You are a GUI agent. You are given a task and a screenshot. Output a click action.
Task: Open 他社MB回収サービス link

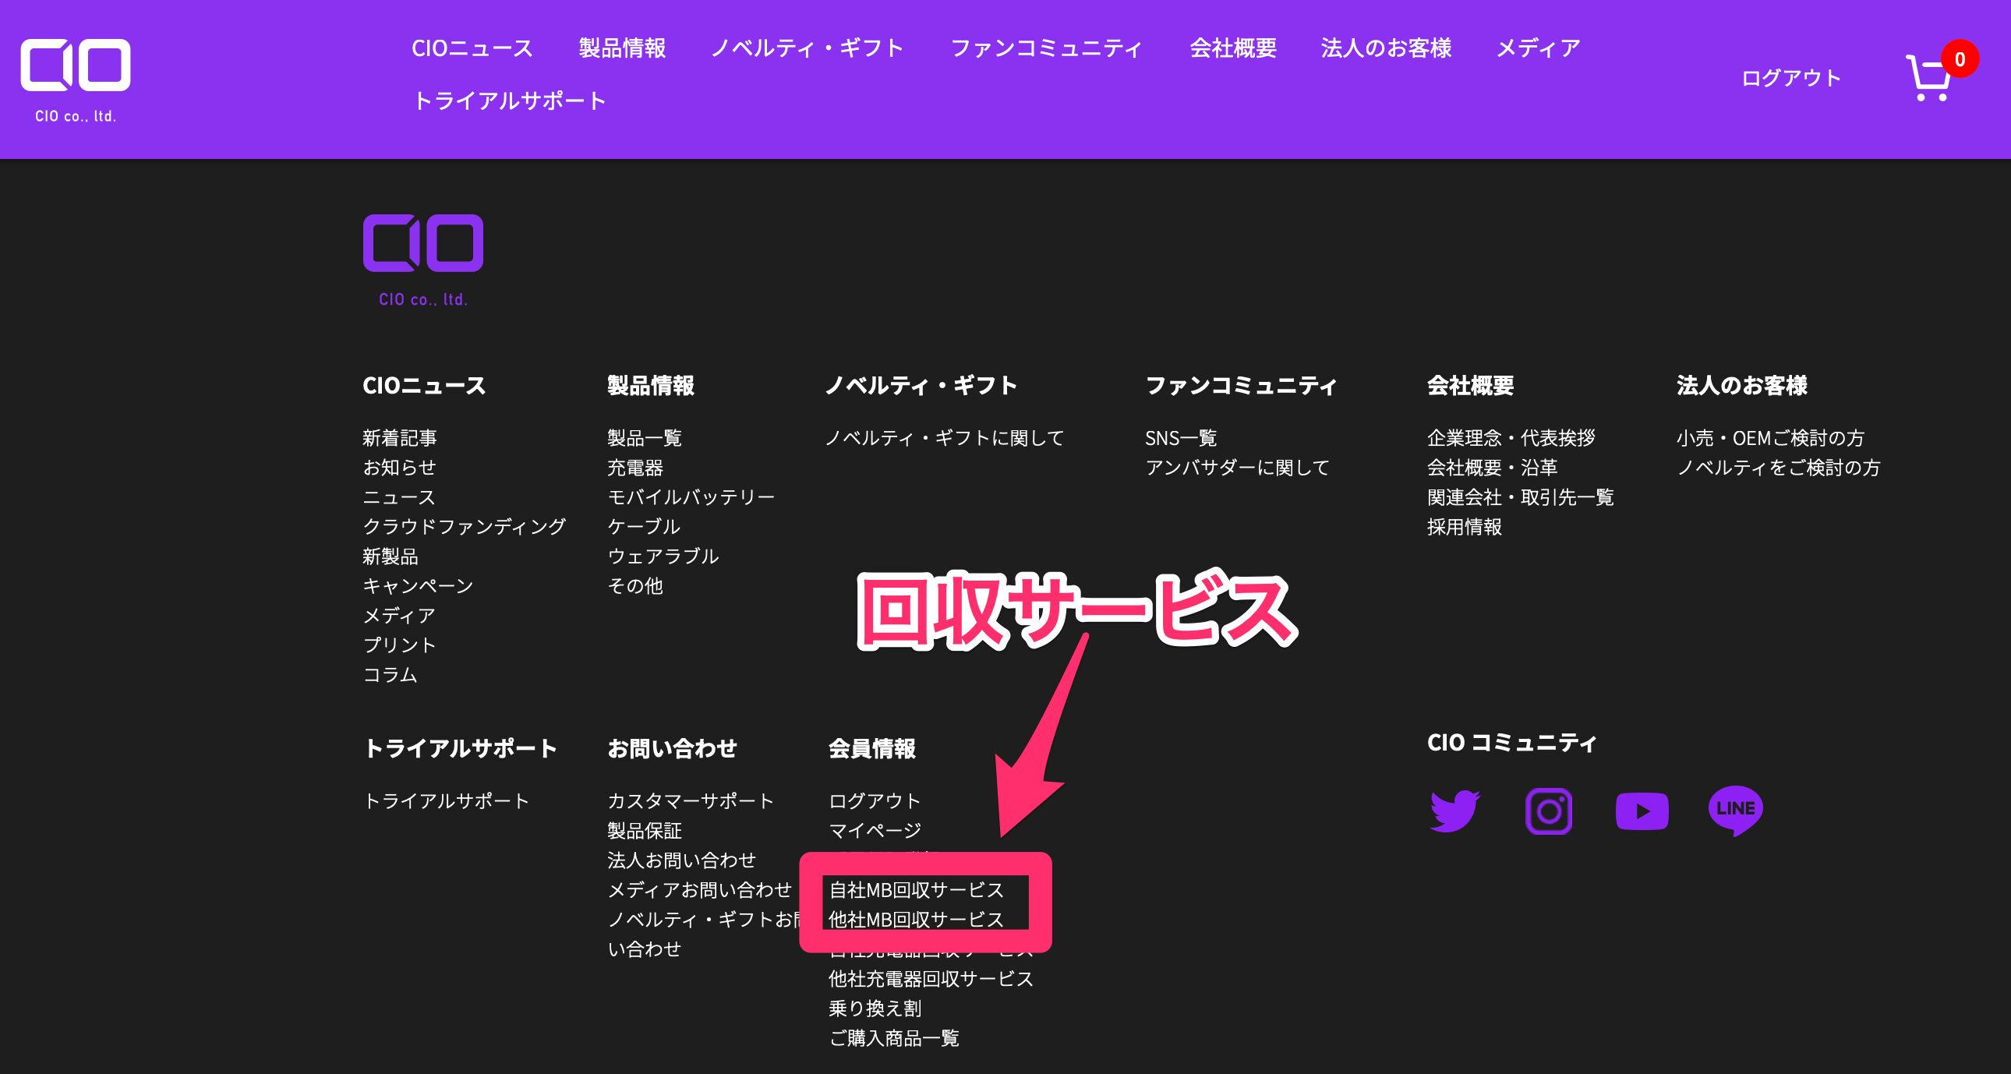click(x=916, y=920)
